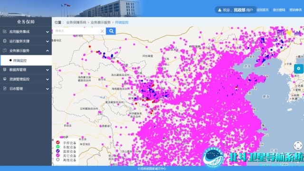
Task: Toggle the green 车载设备 checkbox
Action: (58, 147)
